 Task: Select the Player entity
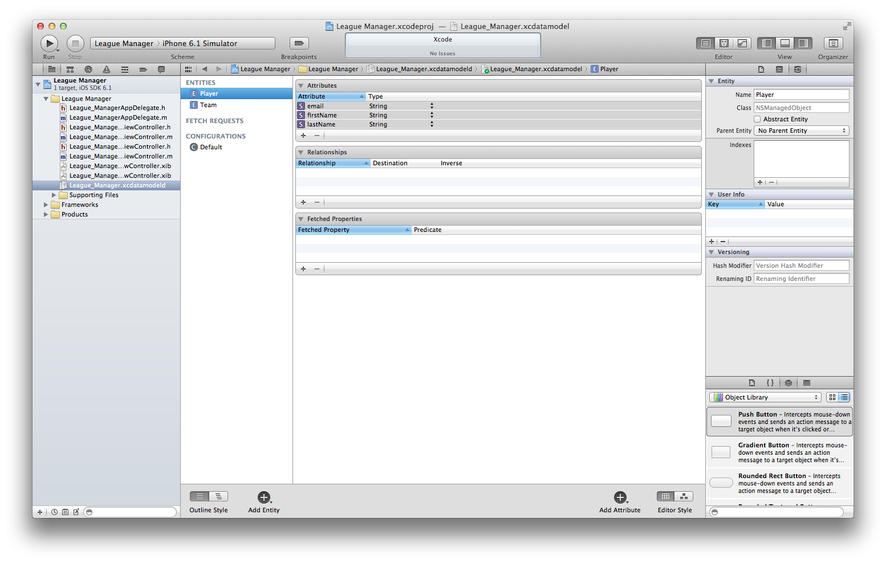coord(237,93)
